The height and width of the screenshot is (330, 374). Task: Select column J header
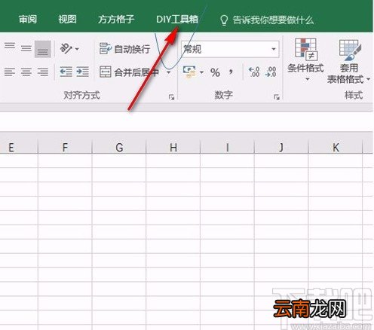281,148
